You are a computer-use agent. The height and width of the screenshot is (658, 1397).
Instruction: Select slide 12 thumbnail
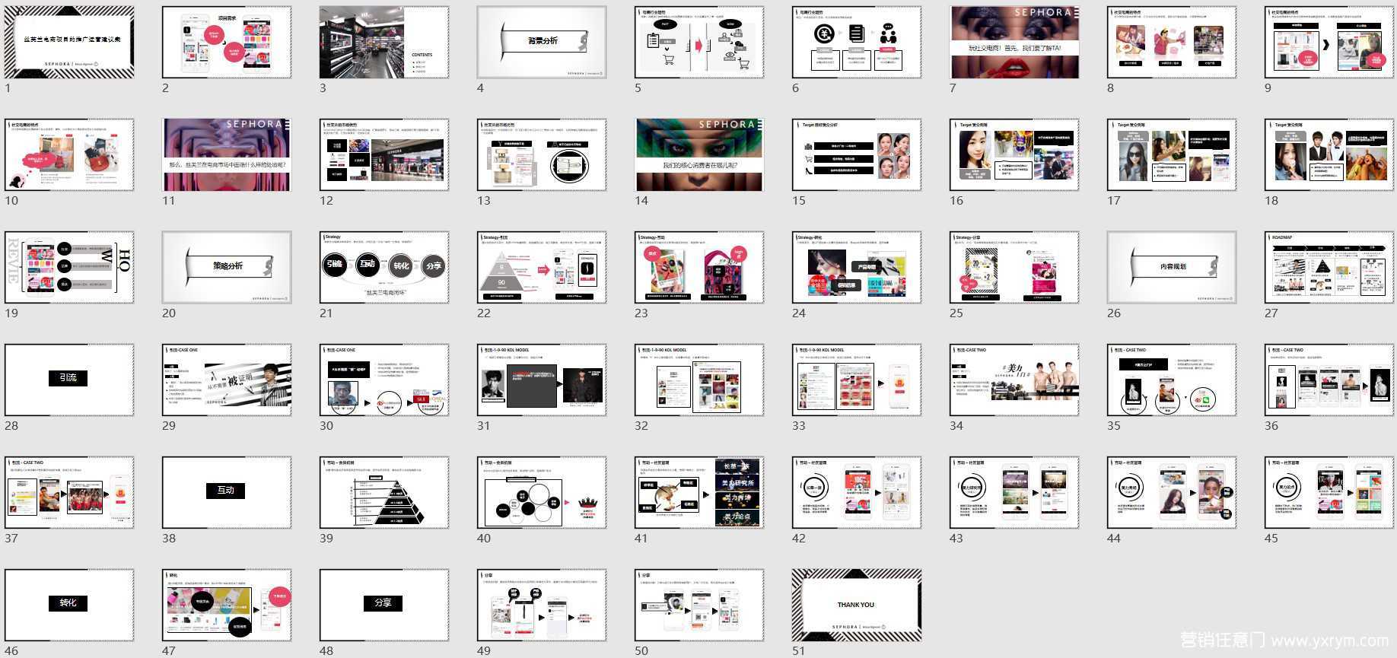click(x=384, y=154)
